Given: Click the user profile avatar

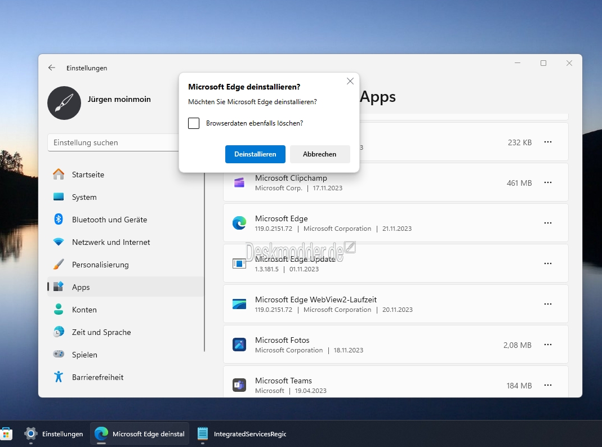Looking at the screenshot, I should click(64, 103).
